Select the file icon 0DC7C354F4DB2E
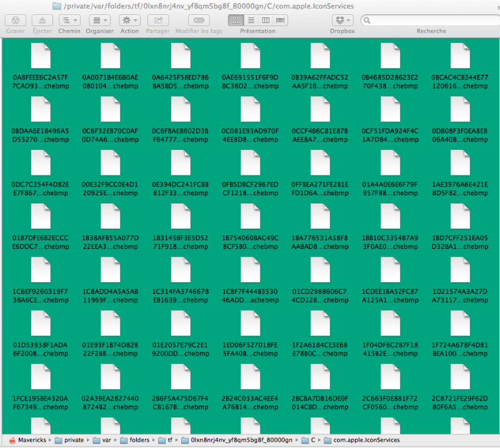Image resolution: width=500 pixels, height=448 pixels. tap(41, 163)
